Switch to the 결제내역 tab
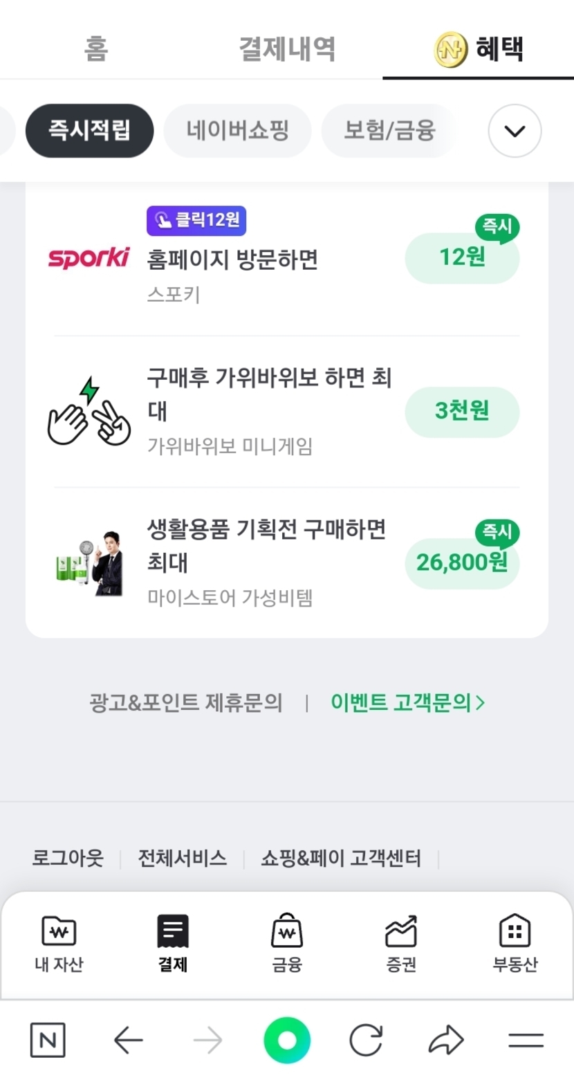This screenshot has width=574, height=1080. click(287, 49)
